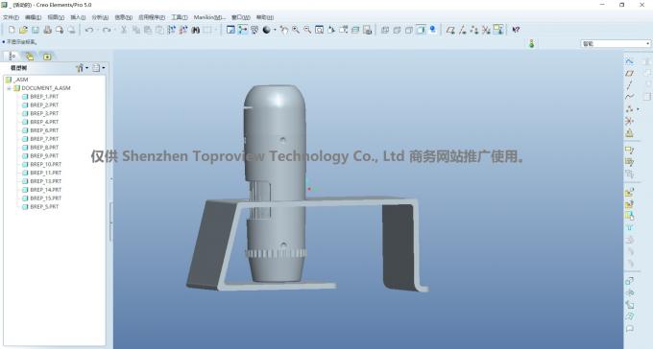This screenshot has height=349, width=653.
Task: Open the selection filter combo box
Action: (616, 44)
